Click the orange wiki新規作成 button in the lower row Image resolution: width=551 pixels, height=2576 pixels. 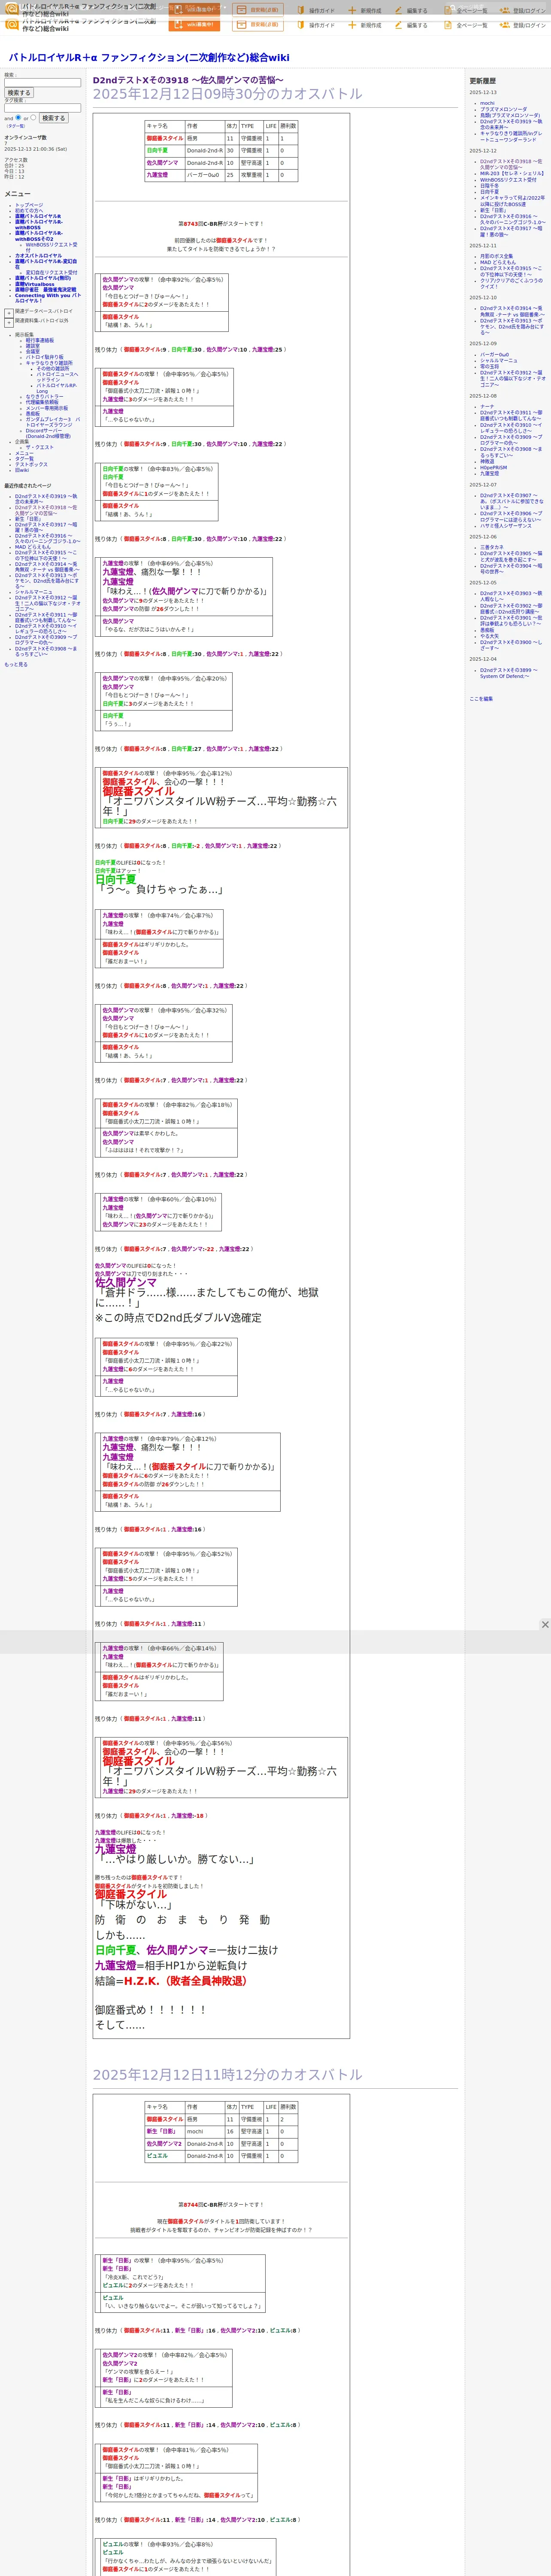tap(194, 25)
